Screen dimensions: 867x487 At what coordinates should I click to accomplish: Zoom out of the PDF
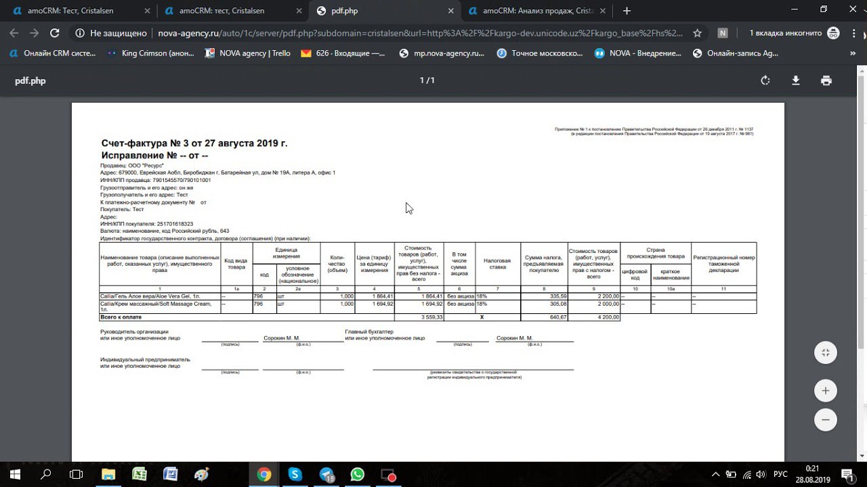(825, 419)
